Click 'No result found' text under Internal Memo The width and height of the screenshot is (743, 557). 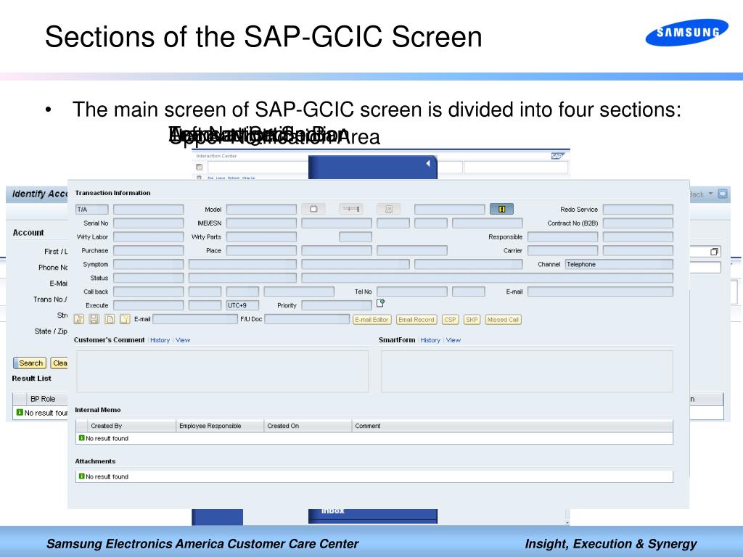click(x=107, y=439)
